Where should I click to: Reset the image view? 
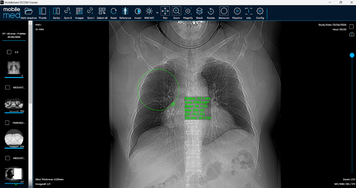pyautogui.click(x=113, y=13)
